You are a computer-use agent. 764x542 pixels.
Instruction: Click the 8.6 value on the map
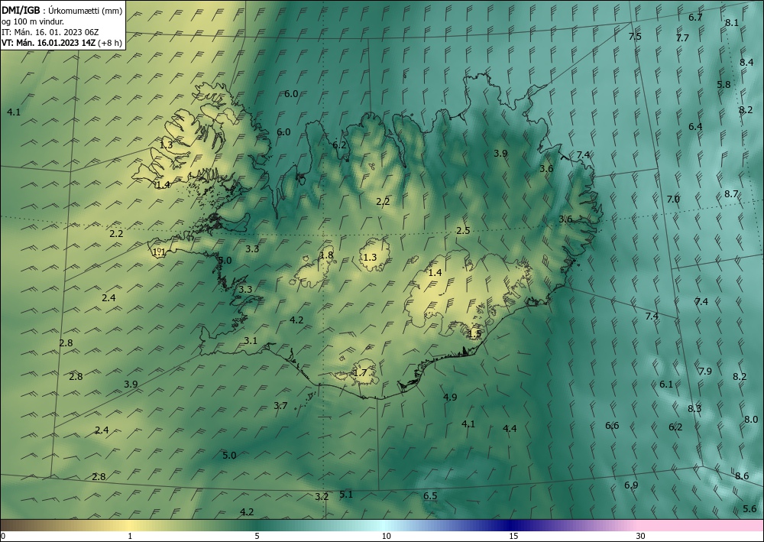click(742, 475)
